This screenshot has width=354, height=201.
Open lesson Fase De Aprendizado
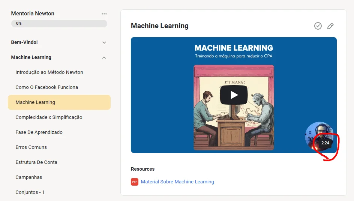[39, 132]
